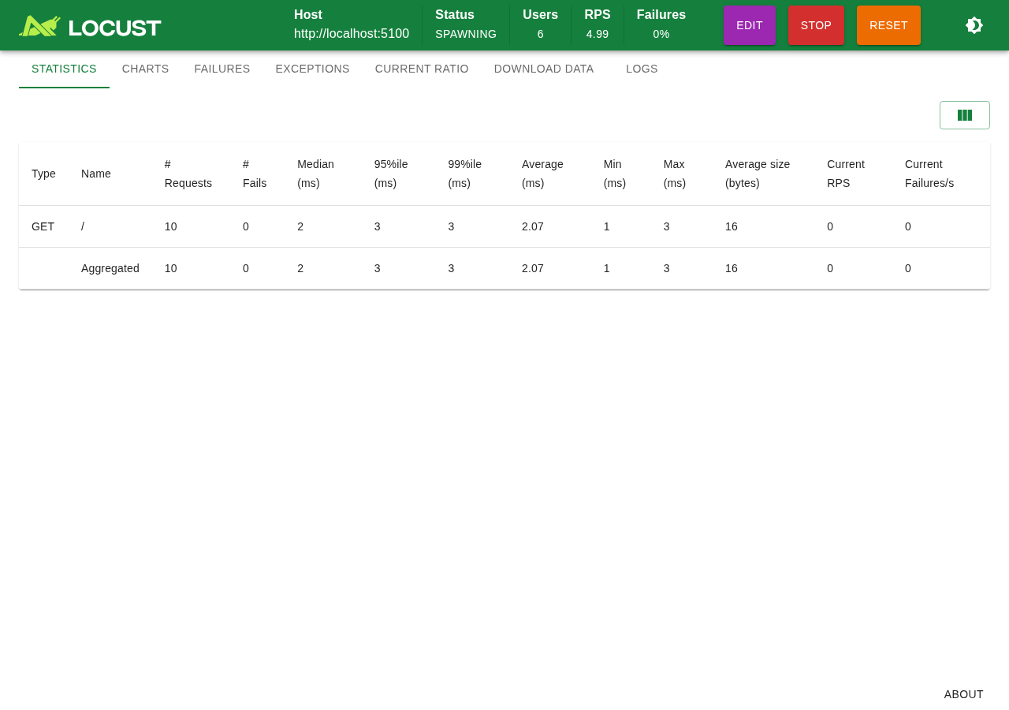The width and height of the screenshot is (1009, 710).
Task: Click the RPS value 4.99
Action: [598, 34]
